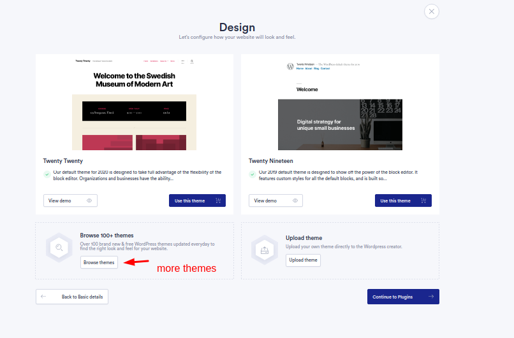Click the Twenty Twenty theme title
514x338 pixels.
[x=63, y=161]
